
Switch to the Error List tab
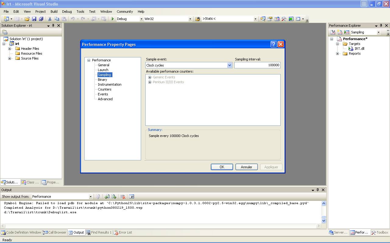click(123, 232)
